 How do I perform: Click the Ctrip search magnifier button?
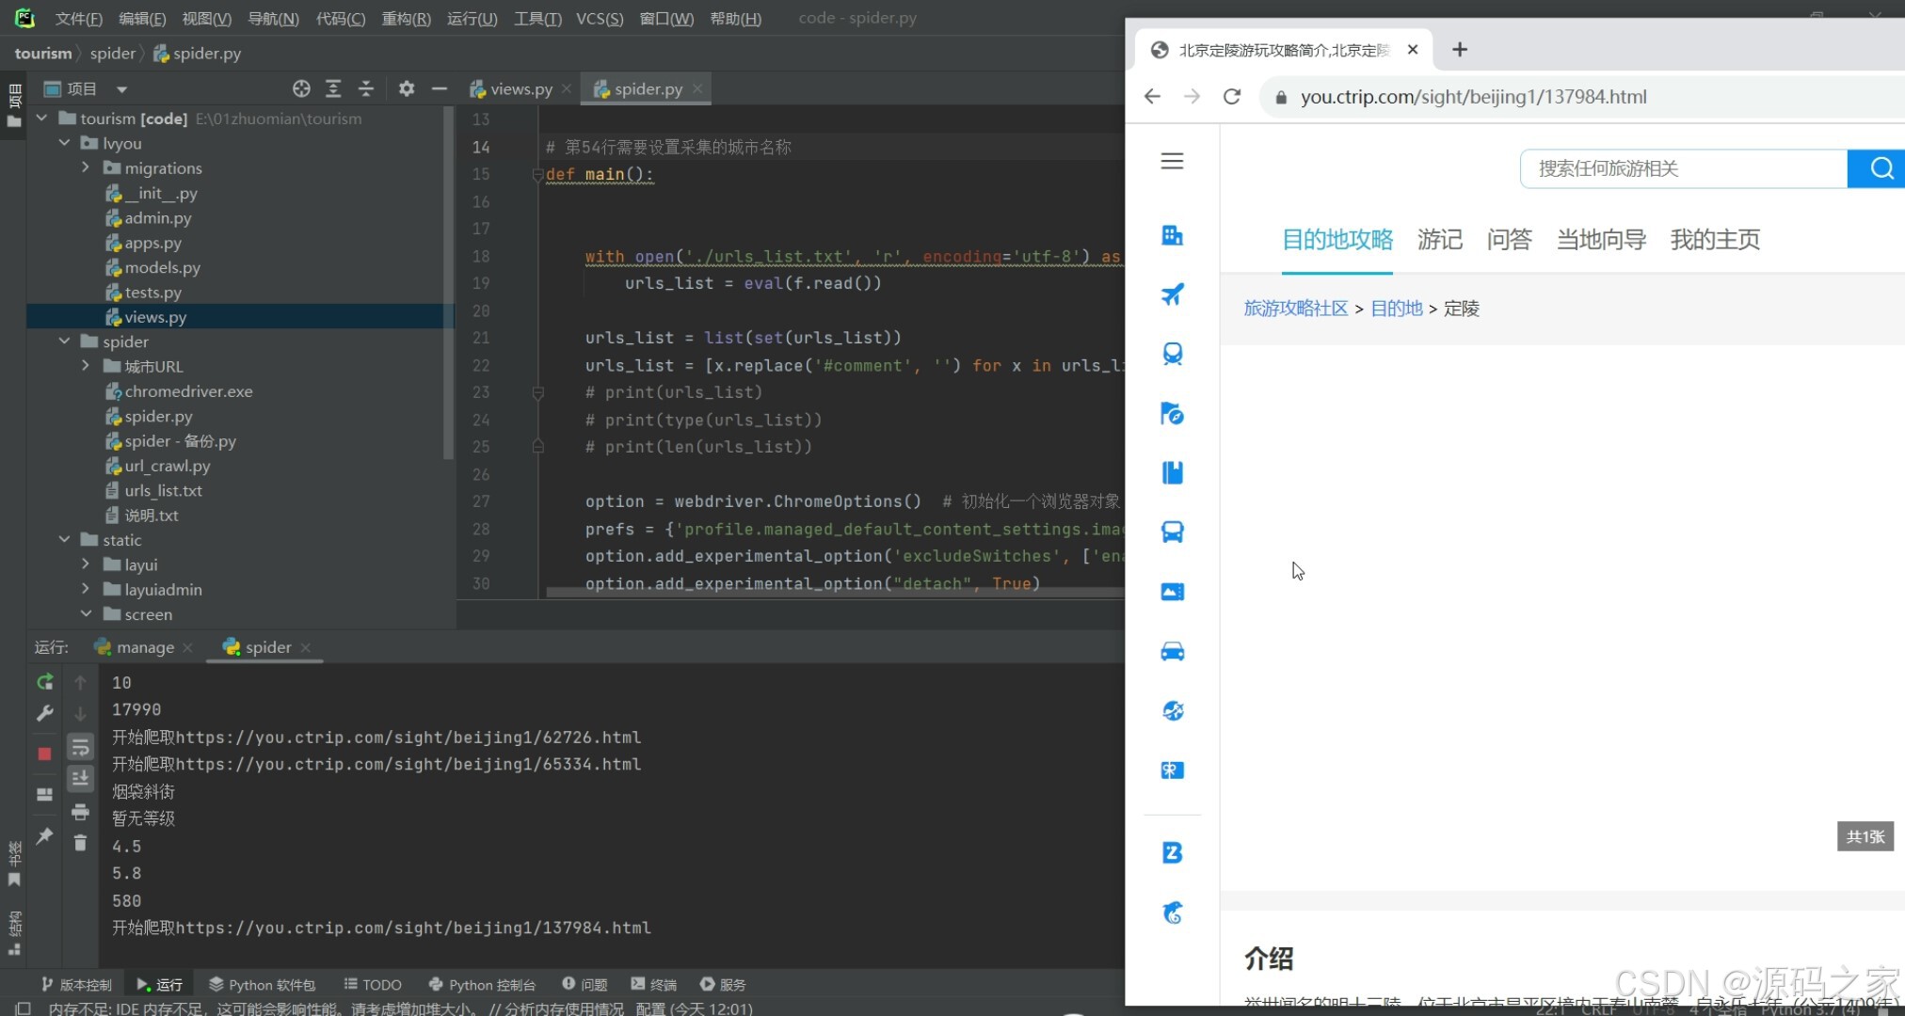1881,168
